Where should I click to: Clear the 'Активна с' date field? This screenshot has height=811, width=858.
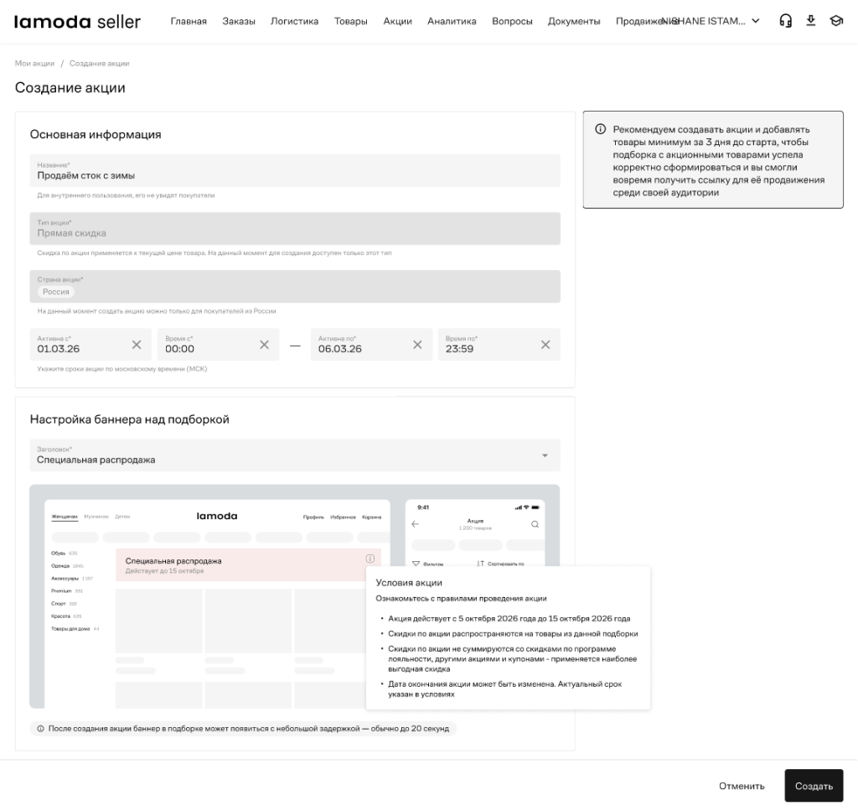137,345
